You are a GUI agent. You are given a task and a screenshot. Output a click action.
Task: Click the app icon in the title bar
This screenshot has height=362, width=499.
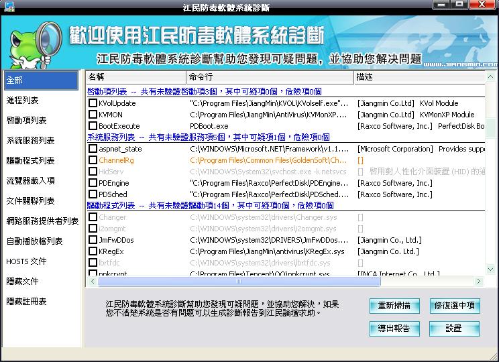tap(9, 6)
